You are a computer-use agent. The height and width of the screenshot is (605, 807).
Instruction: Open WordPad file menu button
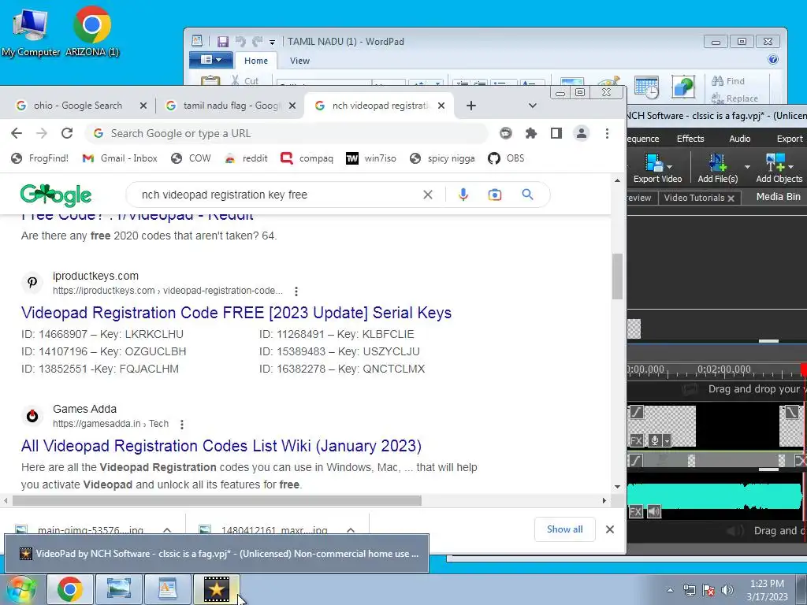[211, 60]
